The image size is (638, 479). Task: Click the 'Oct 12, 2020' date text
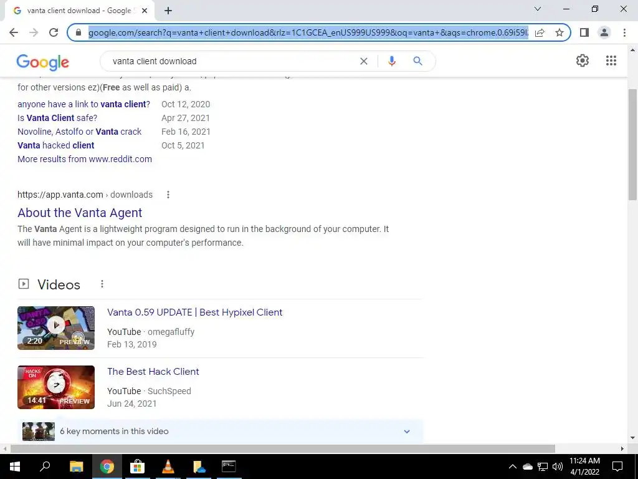(x=186, y=104)
